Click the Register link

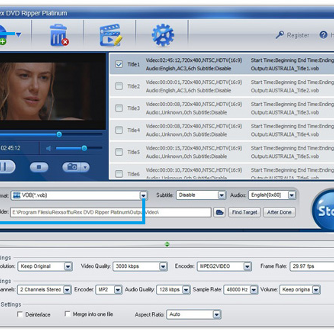pyautogui.click(x=298, y=35)
